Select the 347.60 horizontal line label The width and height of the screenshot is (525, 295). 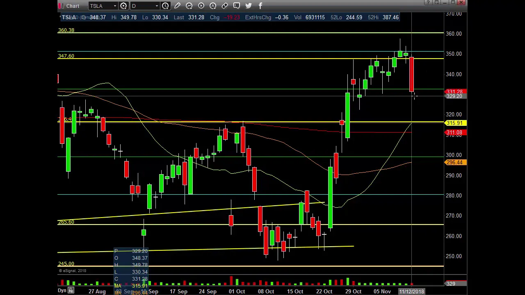pos(66,56)
